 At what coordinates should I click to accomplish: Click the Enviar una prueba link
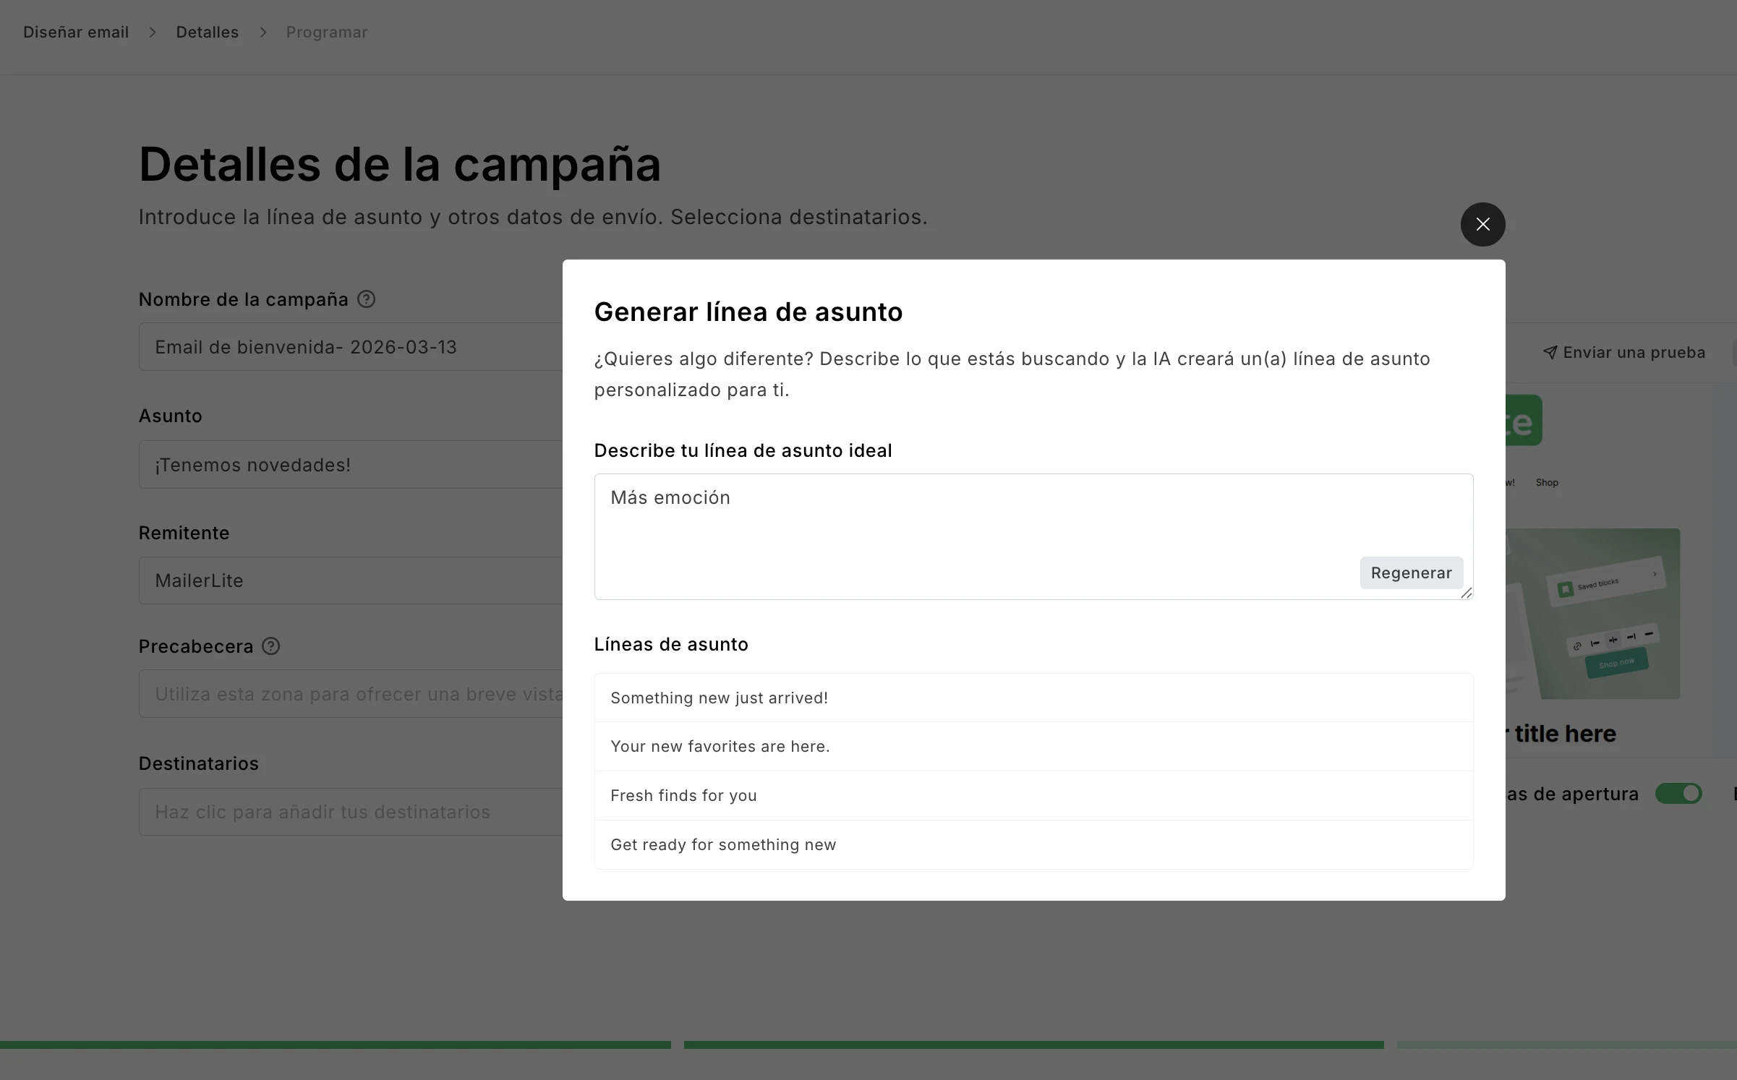point(1634,353)
